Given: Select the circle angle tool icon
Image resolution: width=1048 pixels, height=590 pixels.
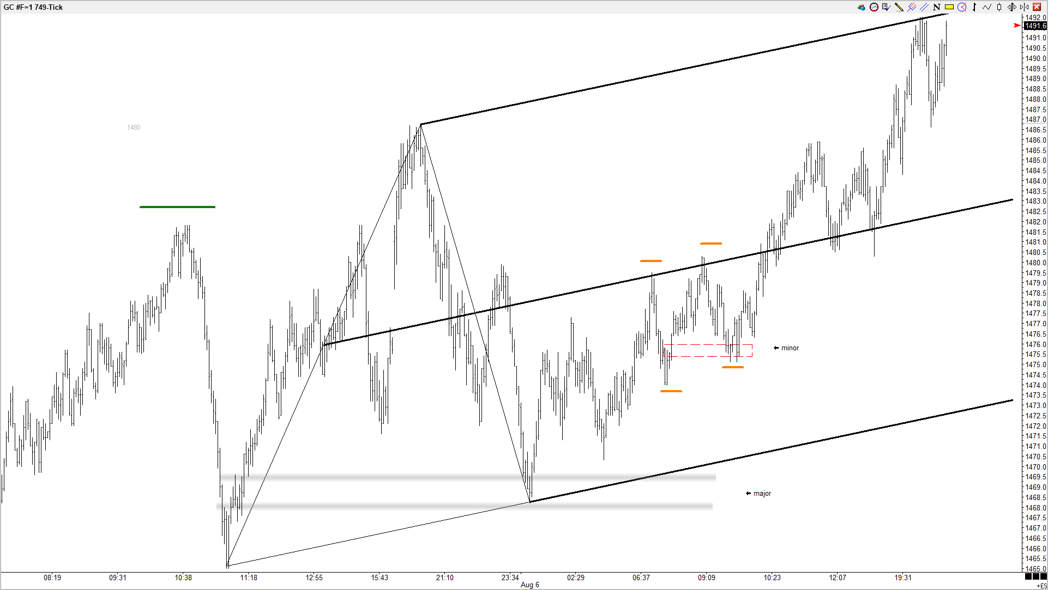Looking at the screenshot, I should point(962,7).
